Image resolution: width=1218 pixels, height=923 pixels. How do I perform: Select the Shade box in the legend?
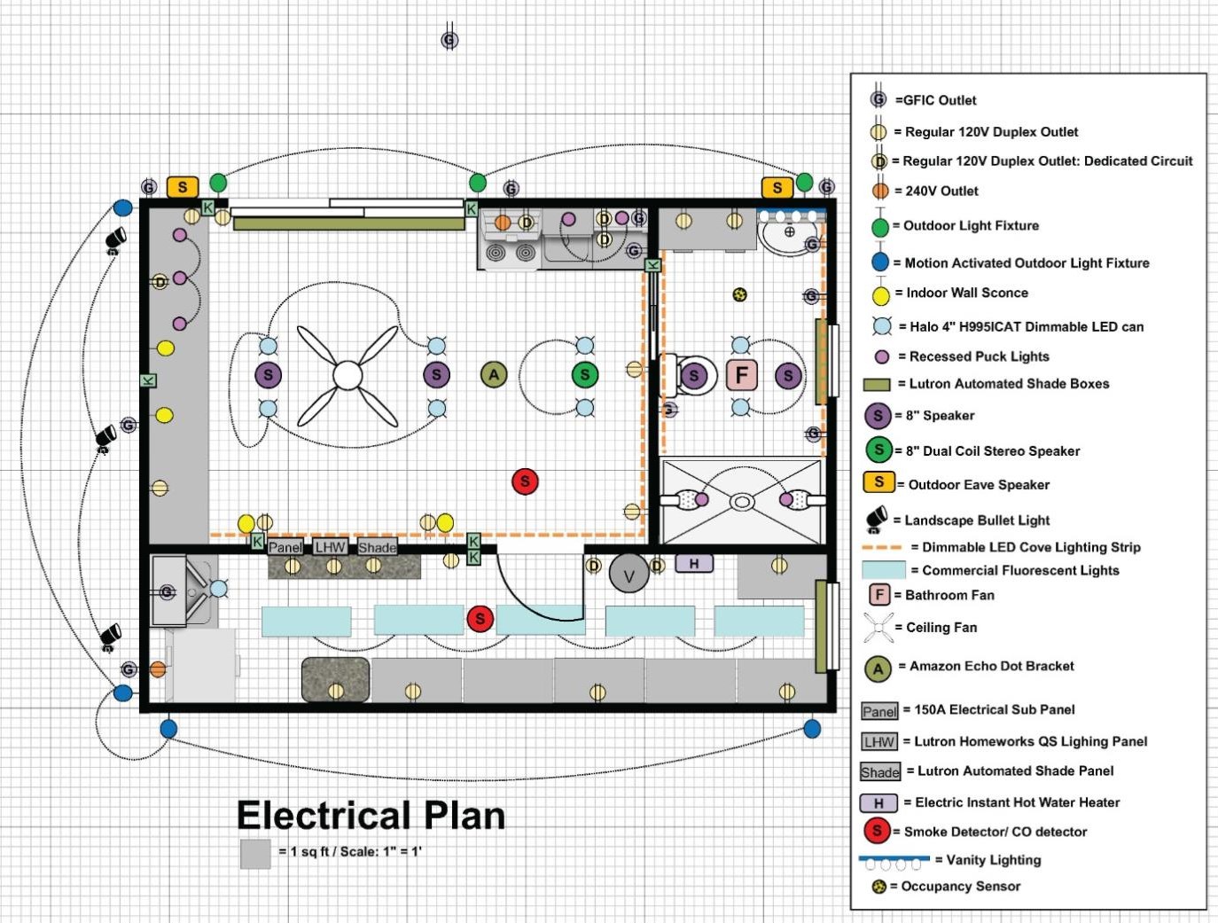pos(880,772)
